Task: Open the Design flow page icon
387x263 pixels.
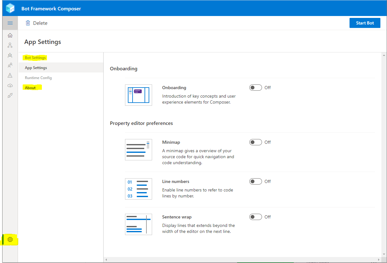Action: click(x=10, y=46)
